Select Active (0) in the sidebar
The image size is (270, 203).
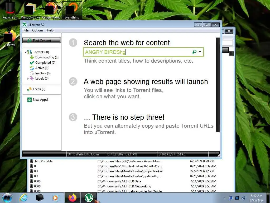[42, 68]
